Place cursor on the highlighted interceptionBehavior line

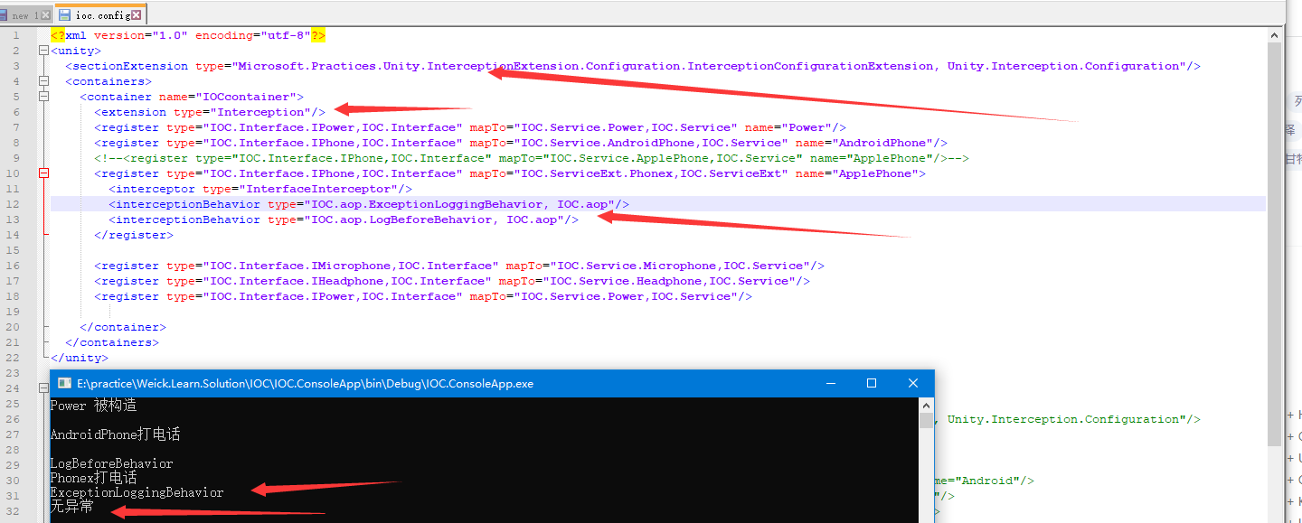point(362,203)
